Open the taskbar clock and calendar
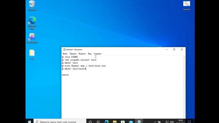 pos(180,121)
